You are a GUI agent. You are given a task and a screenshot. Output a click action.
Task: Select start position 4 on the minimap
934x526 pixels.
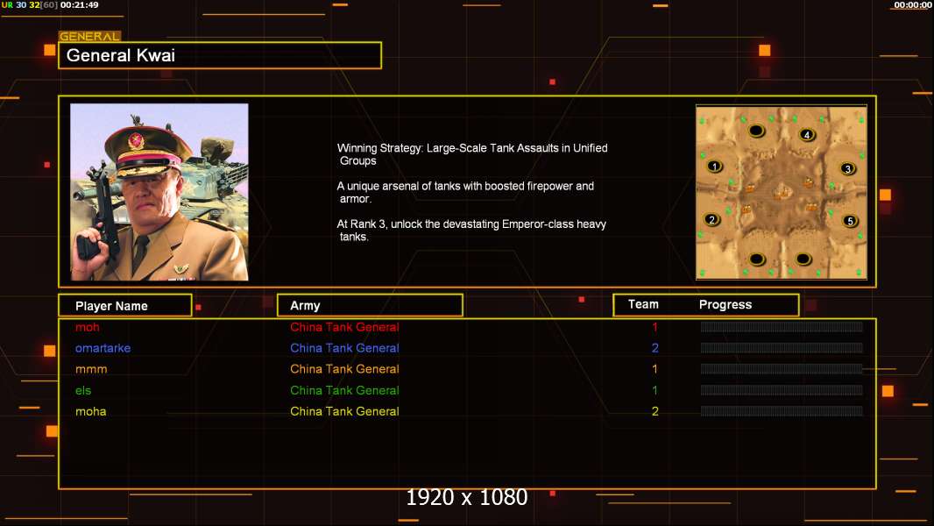[x=807, y=135]
